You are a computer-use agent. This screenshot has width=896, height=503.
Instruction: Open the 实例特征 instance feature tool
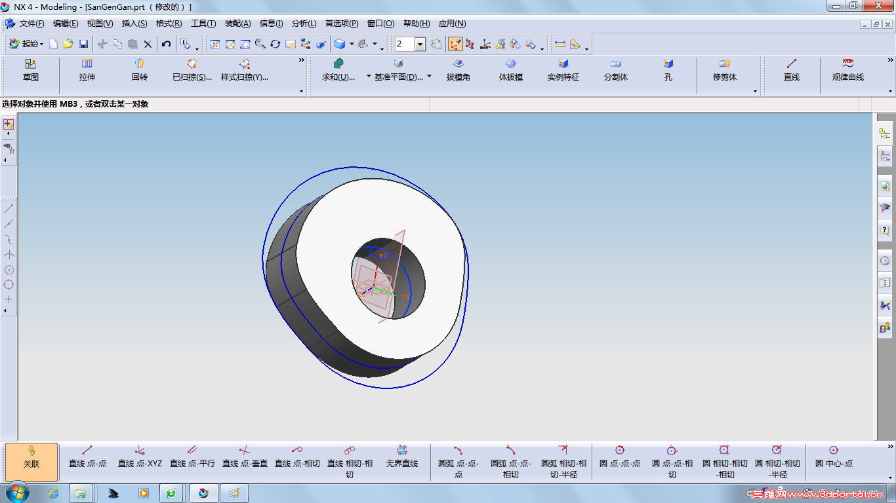click(563, 71)
